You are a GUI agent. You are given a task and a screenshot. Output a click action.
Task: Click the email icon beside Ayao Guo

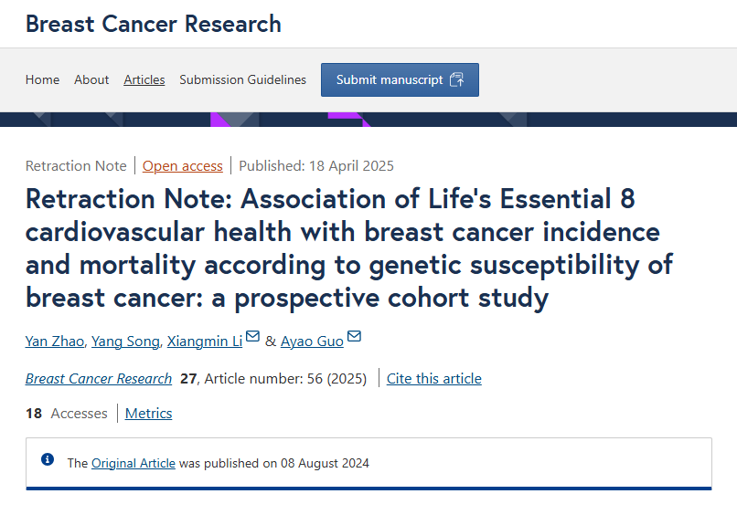click(x=354, y=336)
